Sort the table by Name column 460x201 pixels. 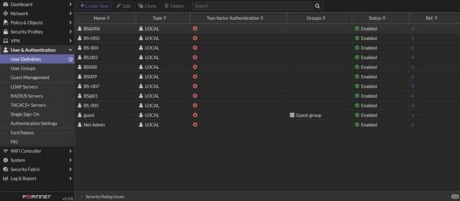pos(108,18)
